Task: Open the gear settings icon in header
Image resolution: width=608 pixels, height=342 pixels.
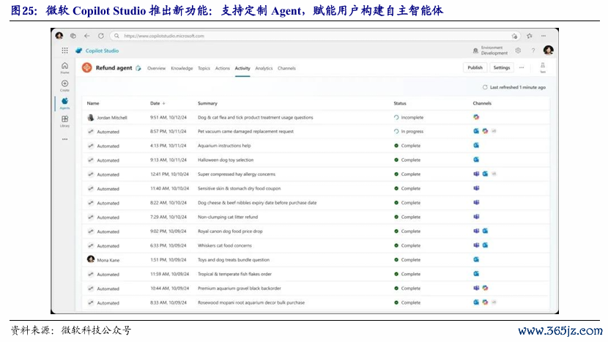Action: (x=518, y=51)
